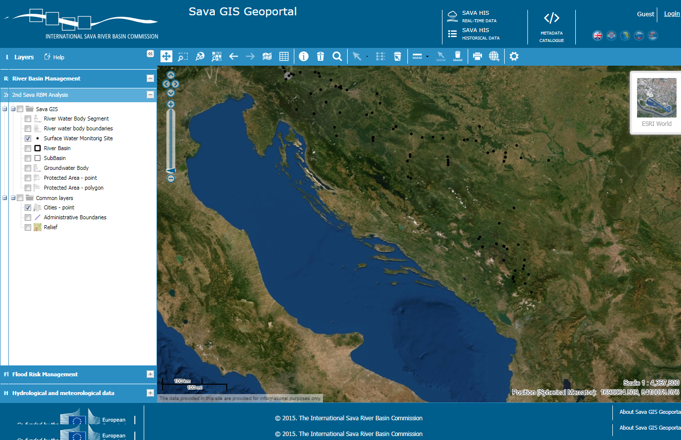Open the Layers tab
Image resolution: width=681 pixels, height=440 pixels.
pyautogui.click(x=23, y=57)
